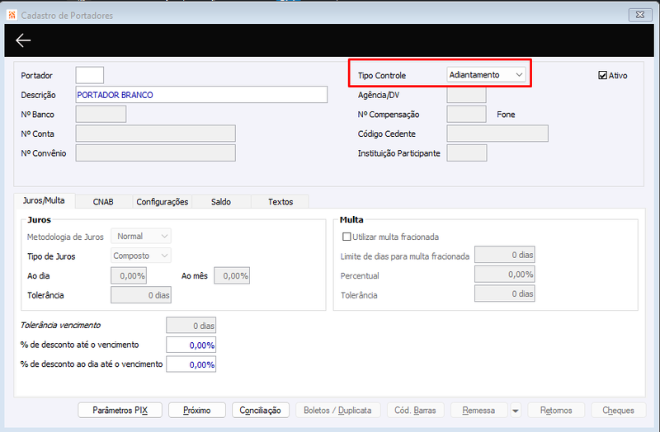
Task: Go to the Textos tab
Action: [280, 202]
